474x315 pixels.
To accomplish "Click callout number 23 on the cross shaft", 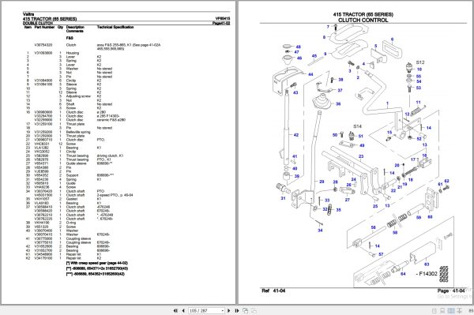I will [361, 156].
